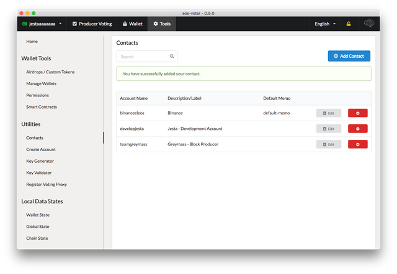Go to Home in sidebar
Screen dimensions: 397x274
32,42
